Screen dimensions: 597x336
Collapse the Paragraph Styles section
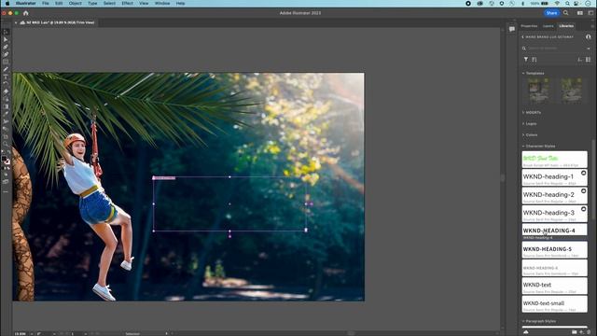tap(523, 321)
